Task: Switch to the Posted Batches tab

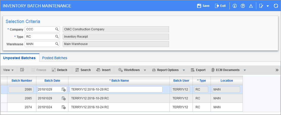Action: [55, 58]
